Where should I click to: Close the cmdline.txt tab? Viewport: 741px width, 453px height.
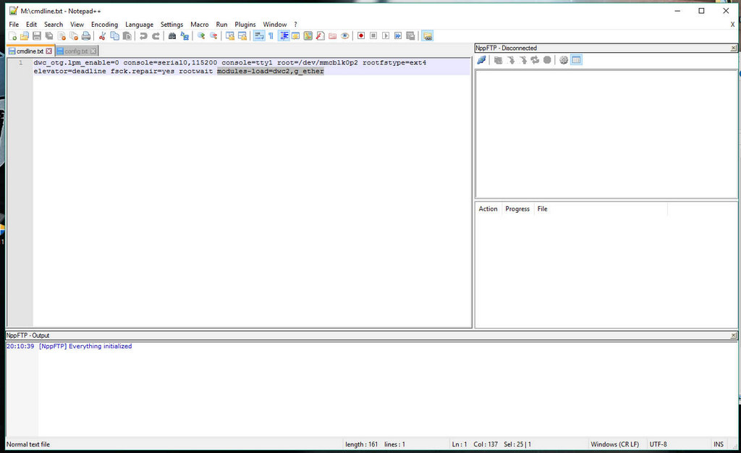tap(49, 51)
